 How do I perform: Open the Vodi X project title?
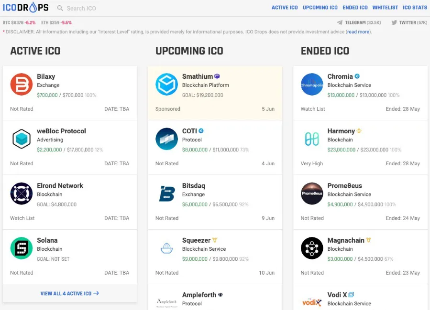(x=337, y=295)
